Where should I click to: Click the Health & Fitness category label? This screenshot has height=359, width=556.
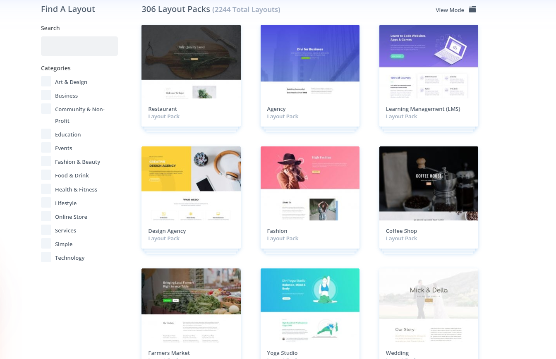[x=76, y=189]
